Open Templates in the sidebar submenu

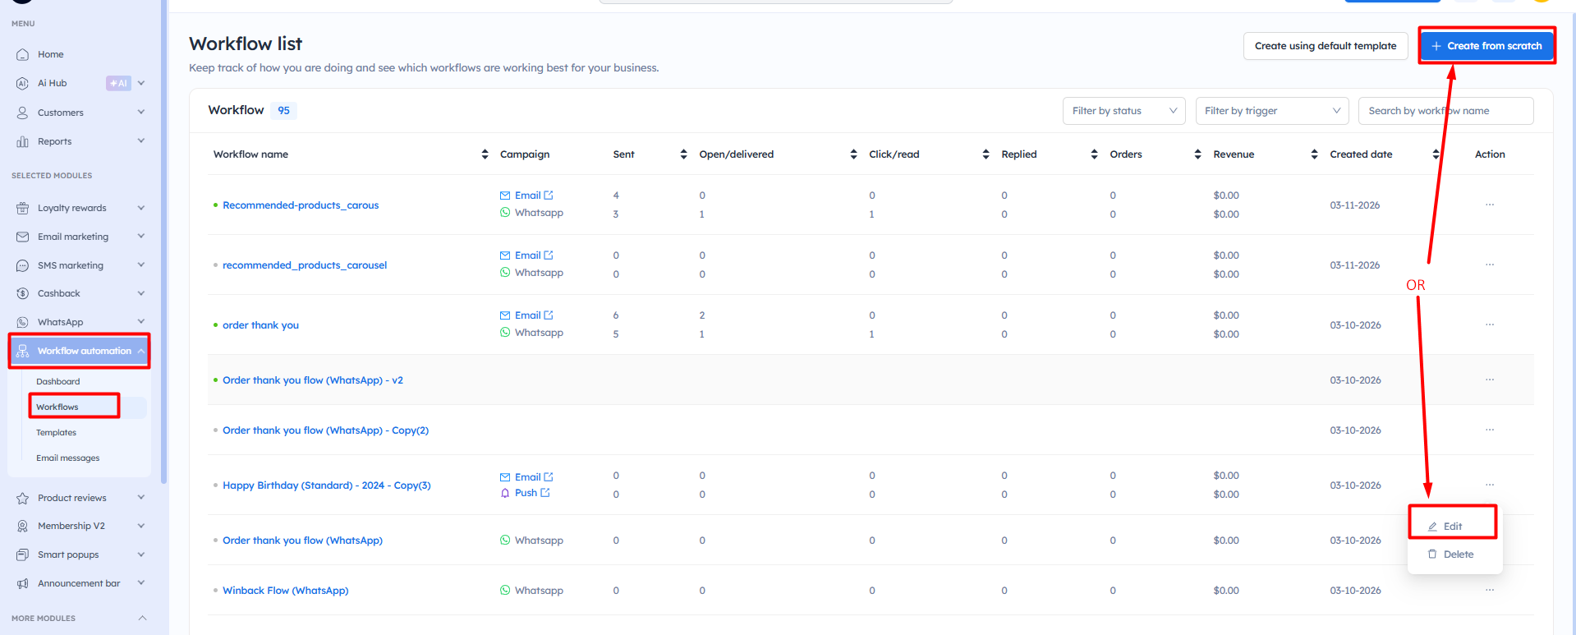click(x=56, y=432)
